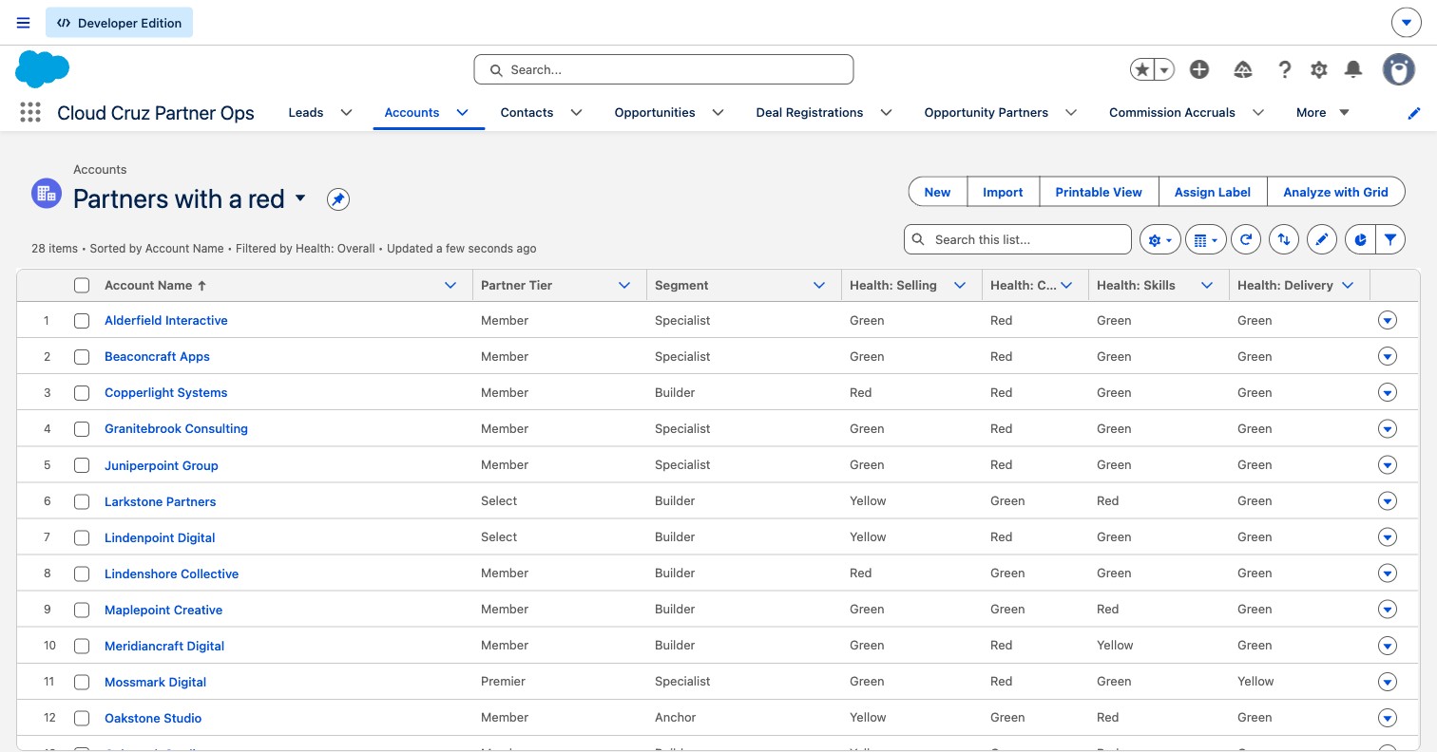Image resolution: width=1437 pixels, height=752 pixels.
Task: Open the sort order settings icon
Action: pos(1284,240)
